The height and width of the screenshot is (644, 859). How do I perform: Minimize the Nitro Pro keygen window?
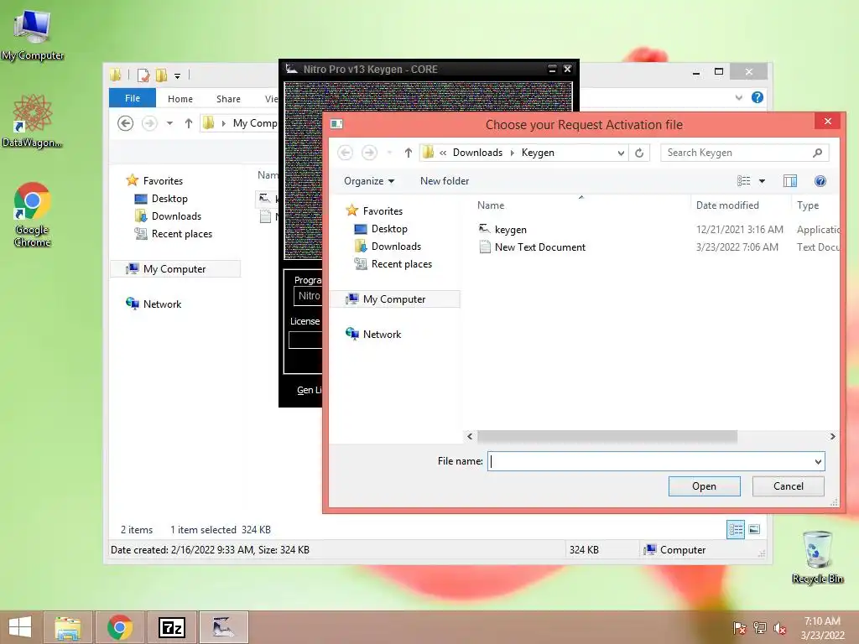coord(552,69)
